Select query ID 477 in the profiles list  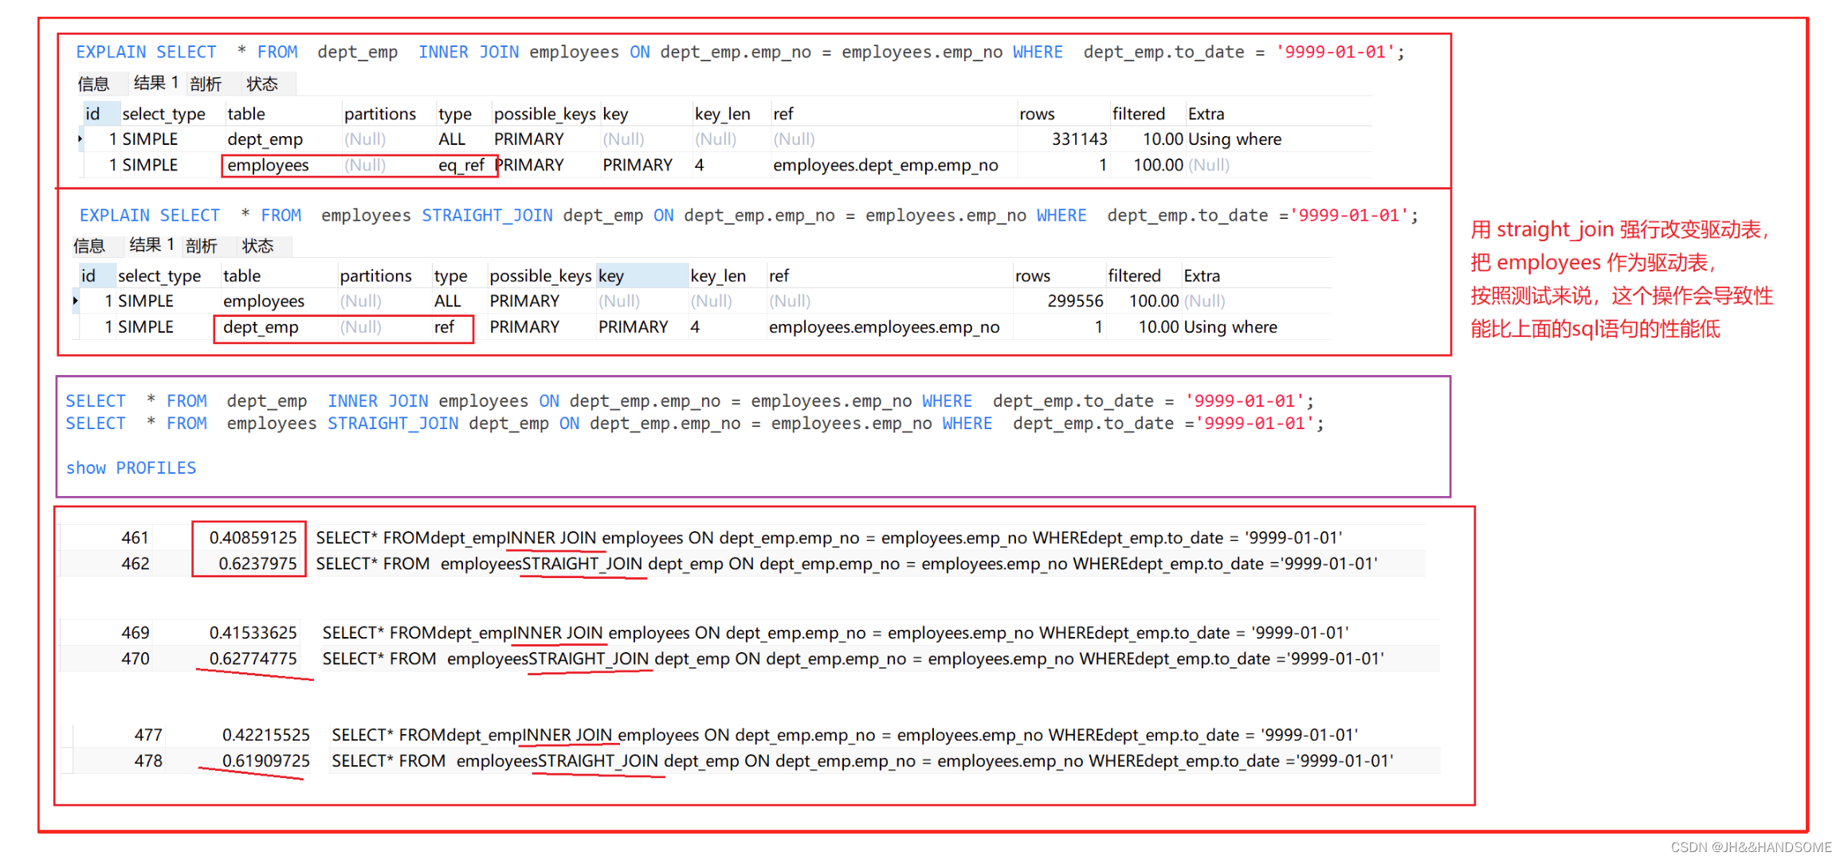[x=147, y=735]
